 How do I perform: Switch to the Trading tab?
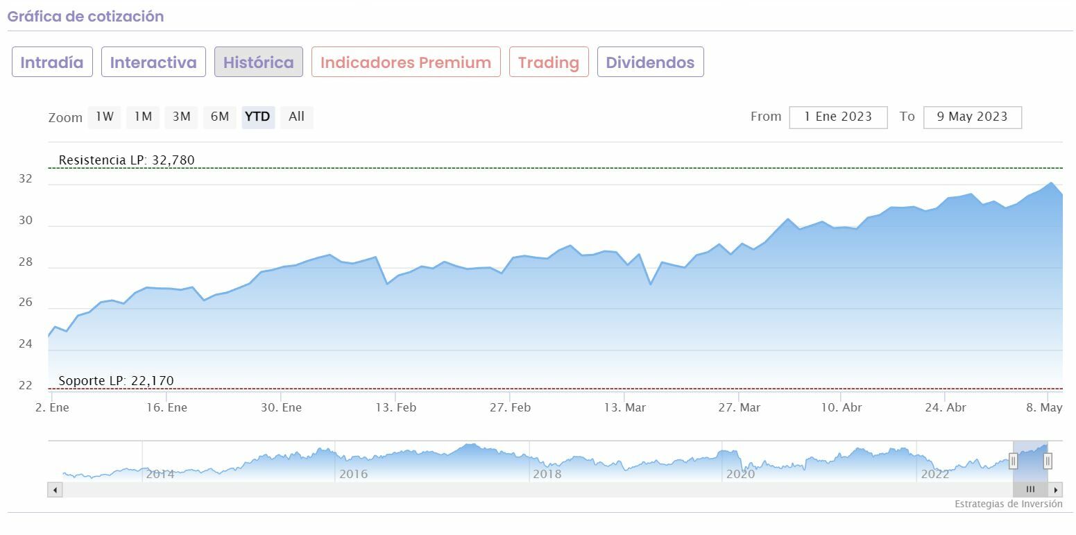coord(549,62)
